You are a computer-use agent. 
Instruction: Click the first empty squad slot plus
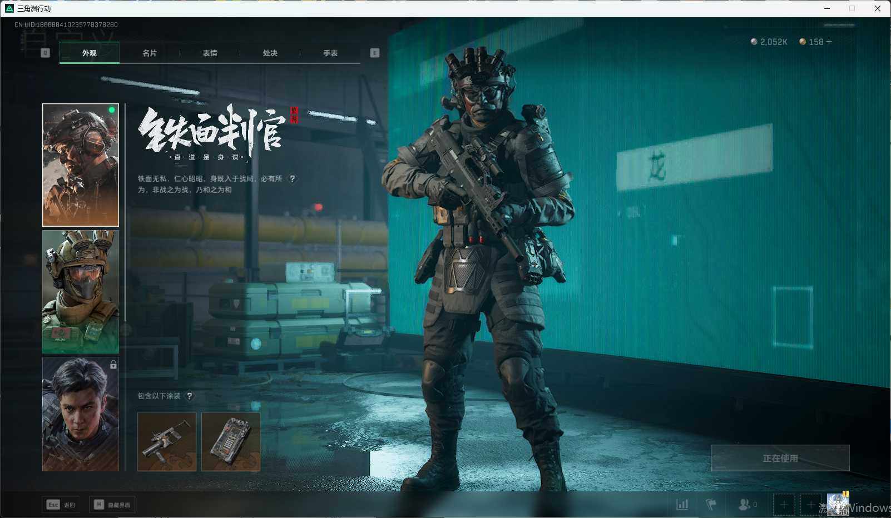784,505
